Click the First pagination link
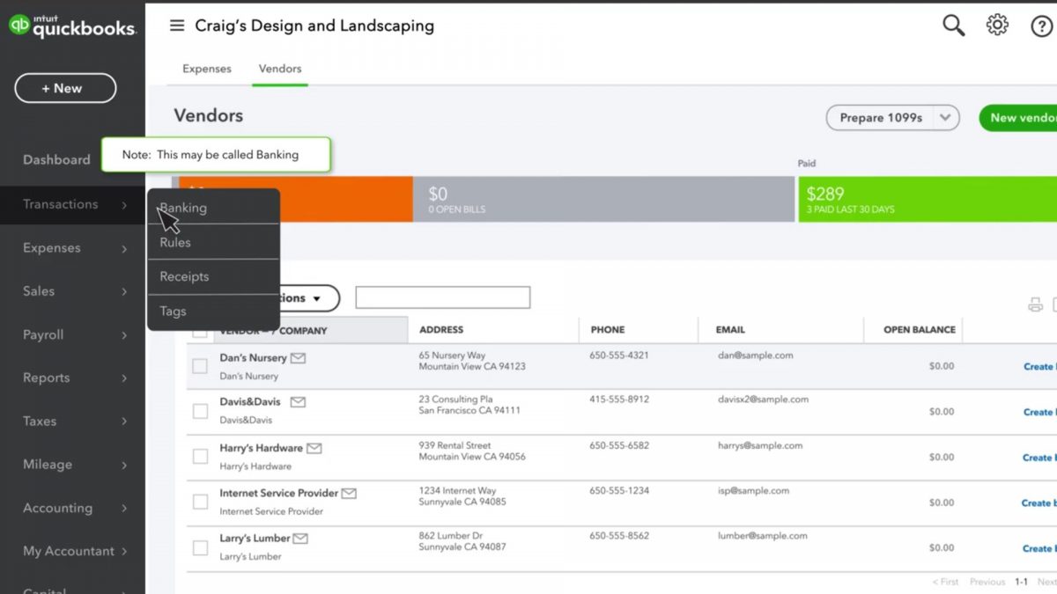 click(x=945, y=582)
